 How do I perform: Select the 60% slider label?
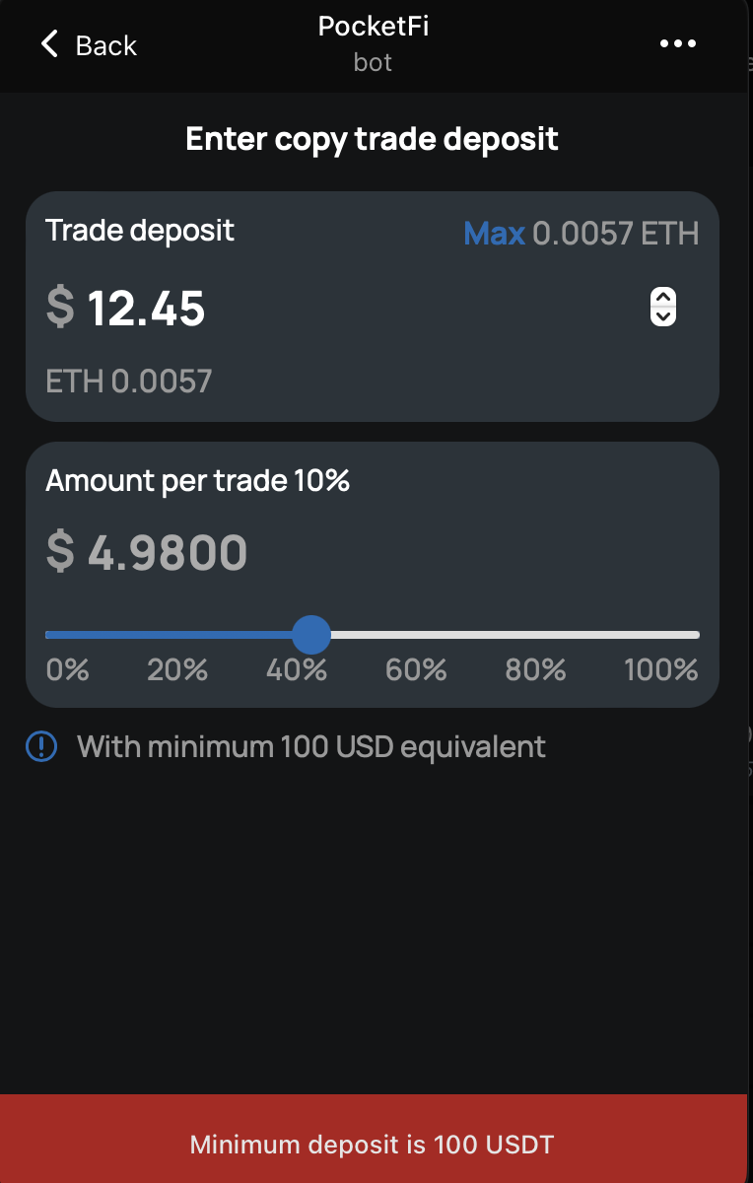(416, 670)
